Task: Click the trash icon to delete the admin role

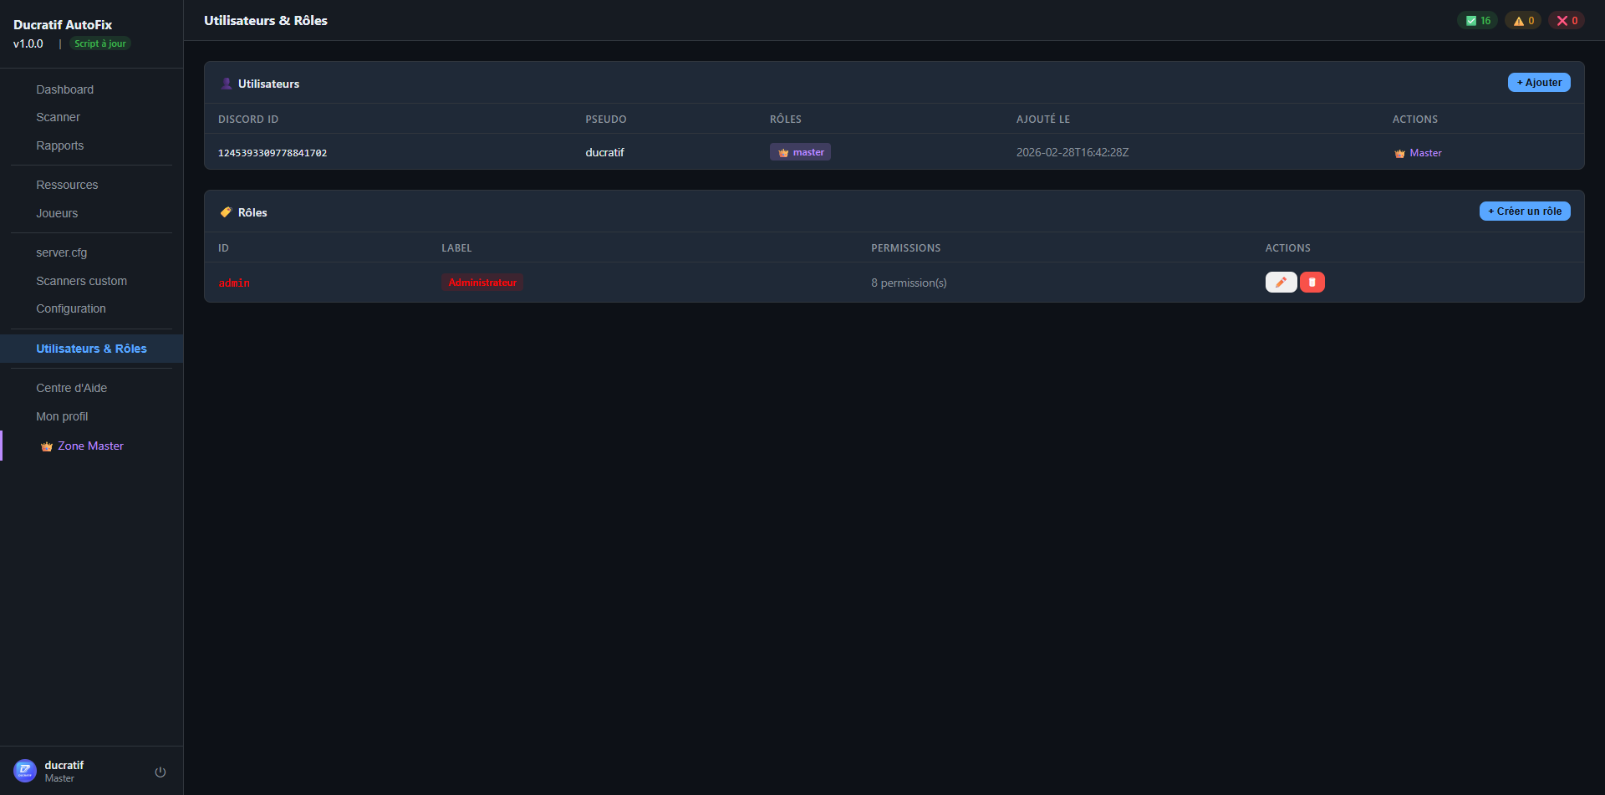Action: point(1312,282)
